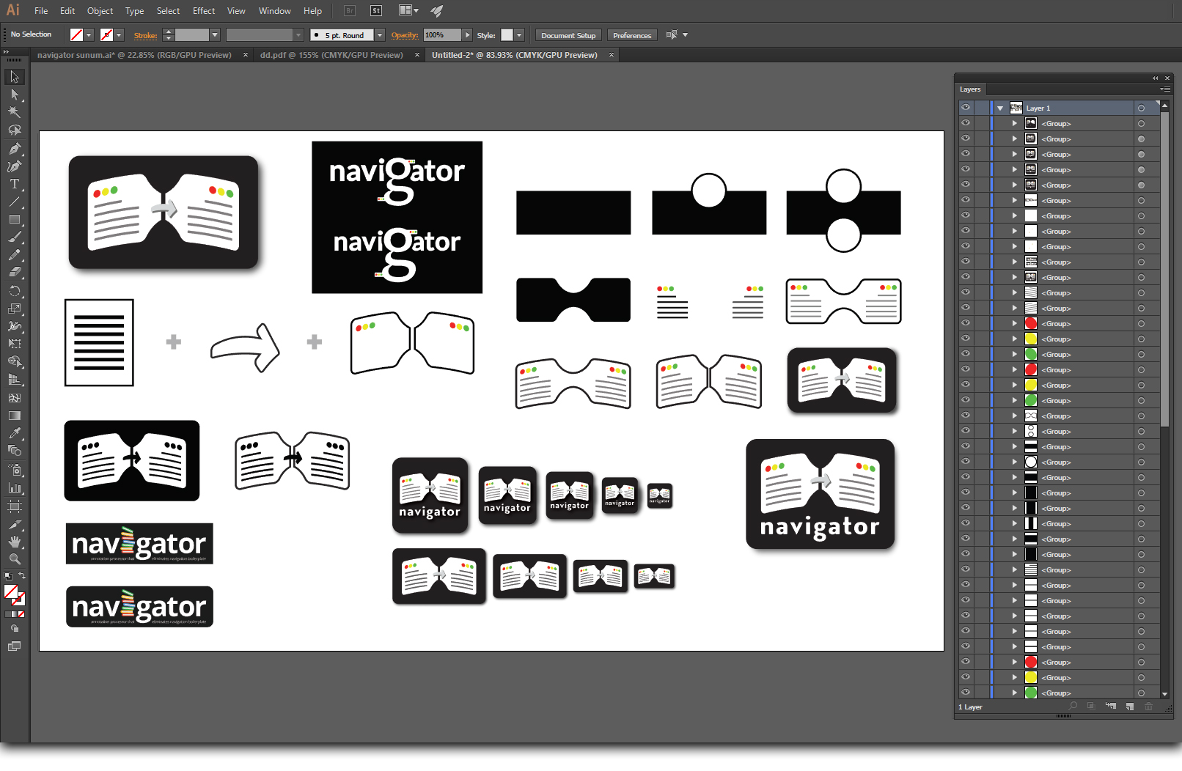Image resolution: width=1182 pixels, height=771 pixels.
Task: Open the fill color dropdown in control bar
Action: tap(89, 35)
